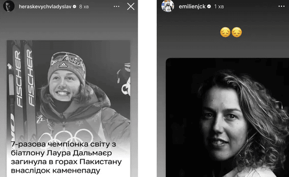This screenshot has height=177, width=289.
Task: Close the left story with the X
Action: (131, 7)
